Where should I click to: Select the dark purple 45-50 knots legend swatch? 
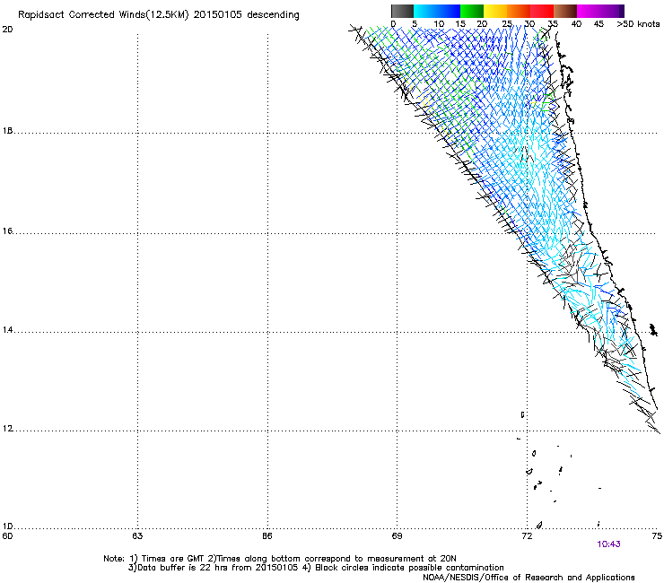612,11
